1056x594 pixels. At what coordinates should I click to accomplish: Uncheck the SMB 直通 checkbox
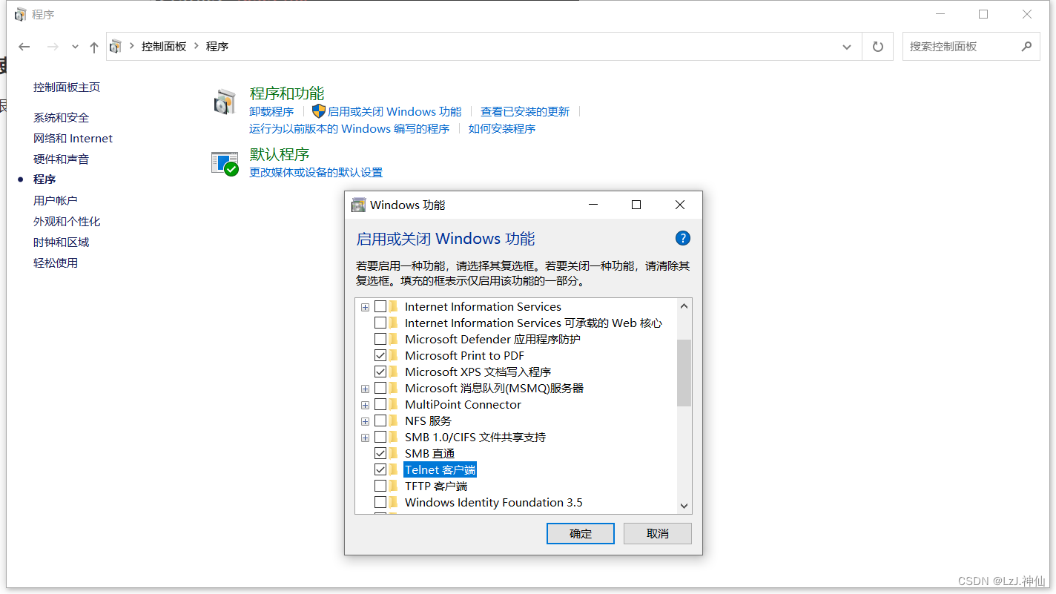click(x=380, y=453)
